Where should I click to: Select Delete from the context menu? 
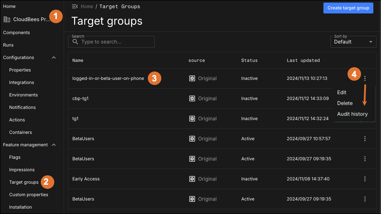point(345,103)
